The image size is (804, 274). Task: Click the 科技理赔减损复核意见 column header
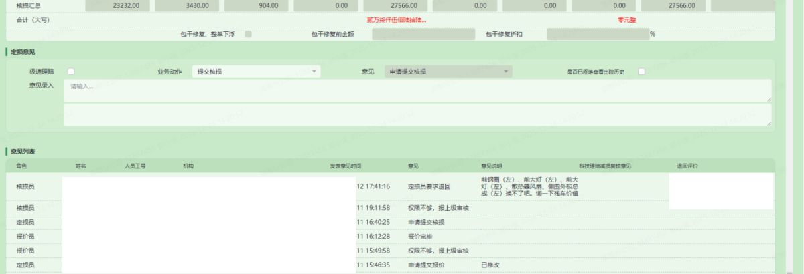[x=605, y=166]
